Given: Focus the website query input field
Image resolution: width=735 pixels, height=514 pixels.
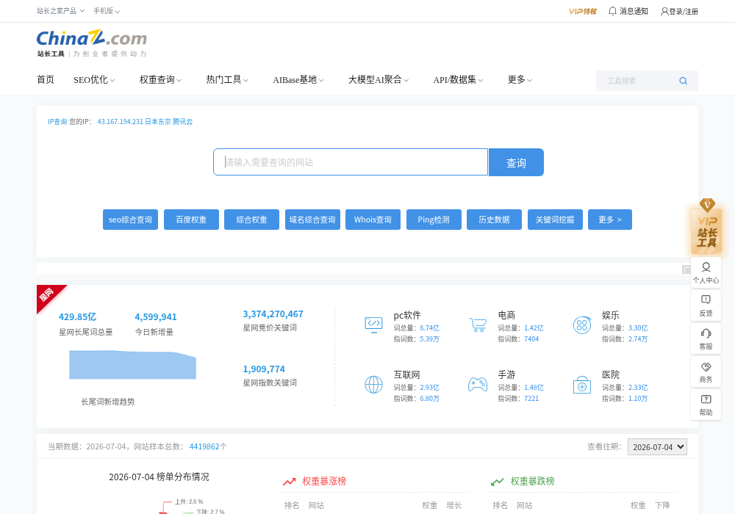Looking at the screenshot, I should click(x=351, y=162).
